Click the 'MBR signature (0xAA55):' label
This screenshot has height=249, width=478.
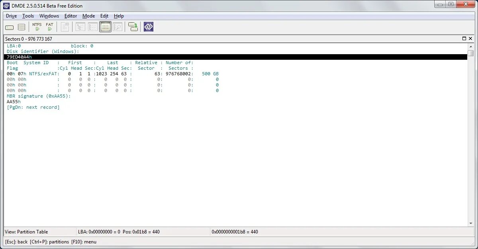point(39,96)
